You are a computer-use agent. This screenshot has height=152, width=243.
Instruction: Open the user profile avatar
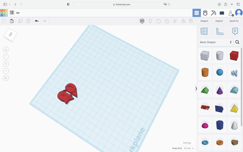pyautogui.click(x=239, y=13)
